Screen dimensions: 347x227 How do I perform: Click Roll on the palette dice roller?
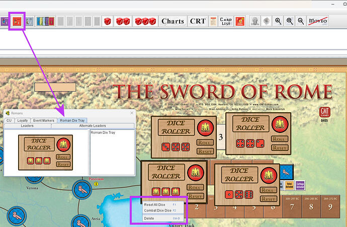click(63, 157)
